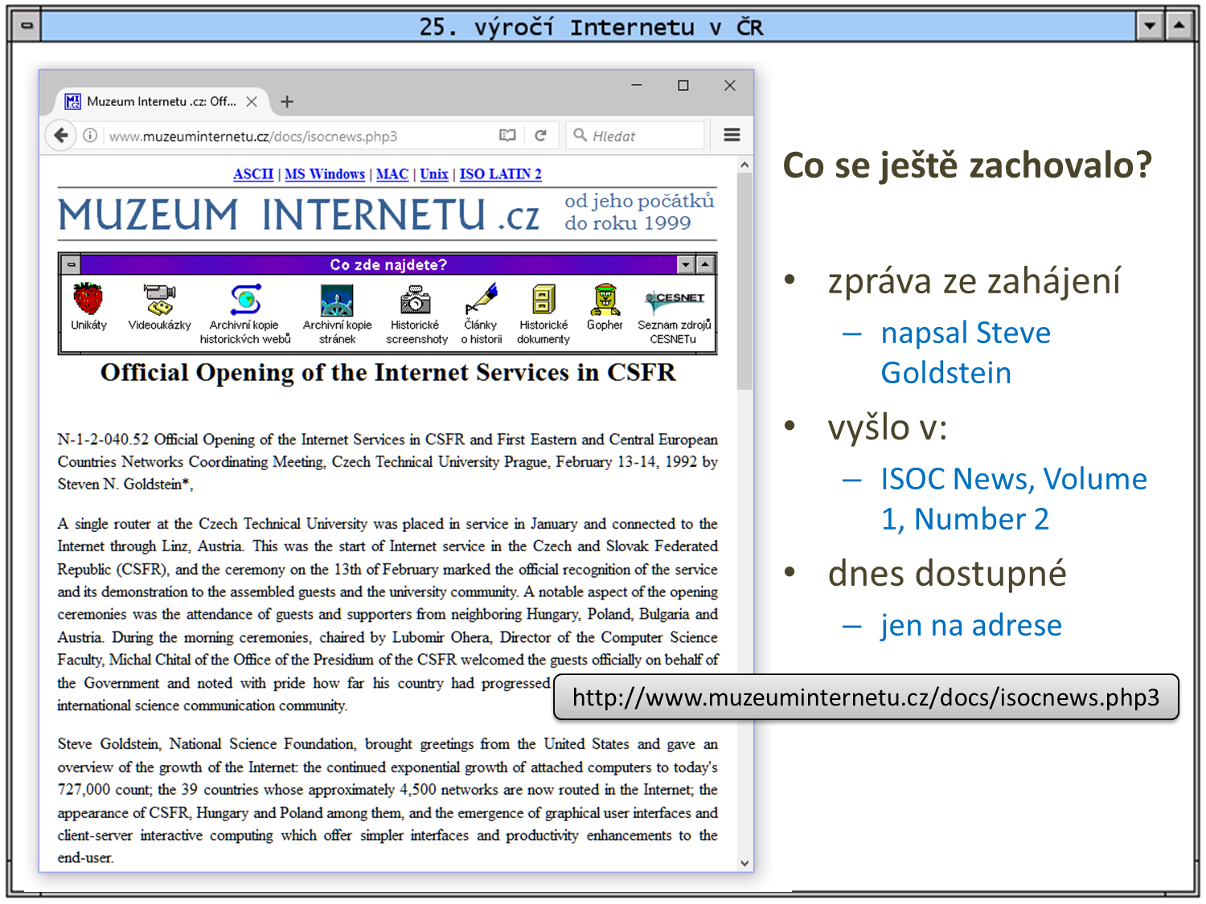Click the browser vertical scrollbar thumb
The image size is (1206, 904).
(x=745, y=281)
